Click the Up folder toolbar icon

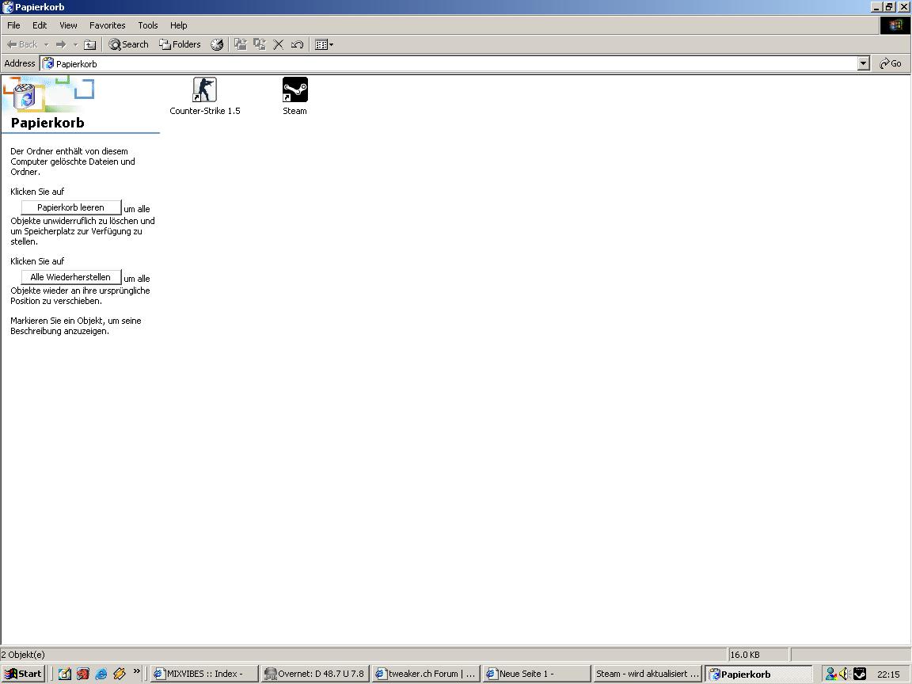tap(90, 44)
